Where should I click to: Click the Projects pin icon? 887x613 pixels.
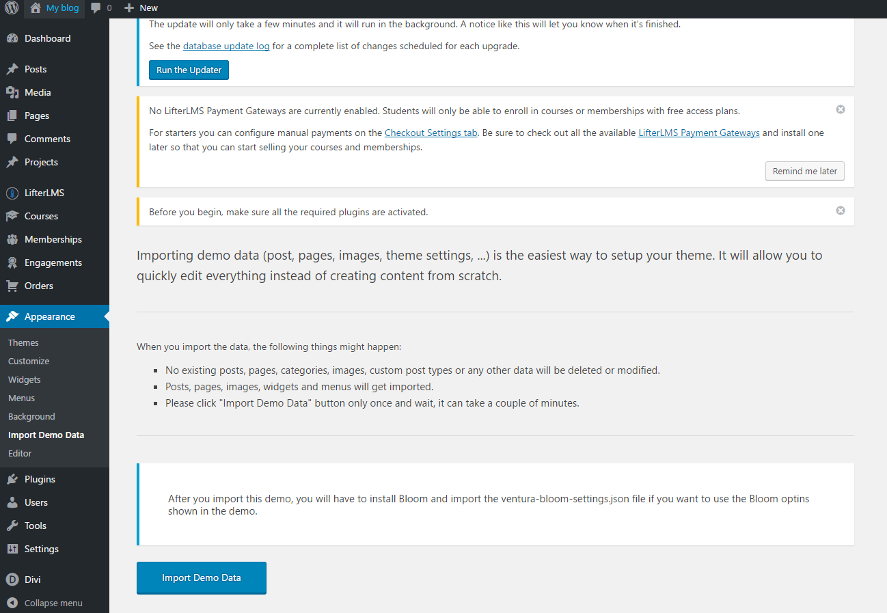pyautogui.click(x=12, y=162)
